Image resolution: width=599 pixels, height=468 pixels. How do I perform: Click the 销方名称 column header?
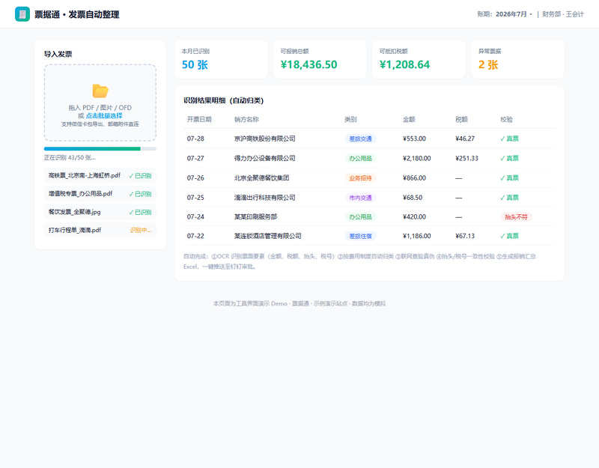(x=246, y=119)
